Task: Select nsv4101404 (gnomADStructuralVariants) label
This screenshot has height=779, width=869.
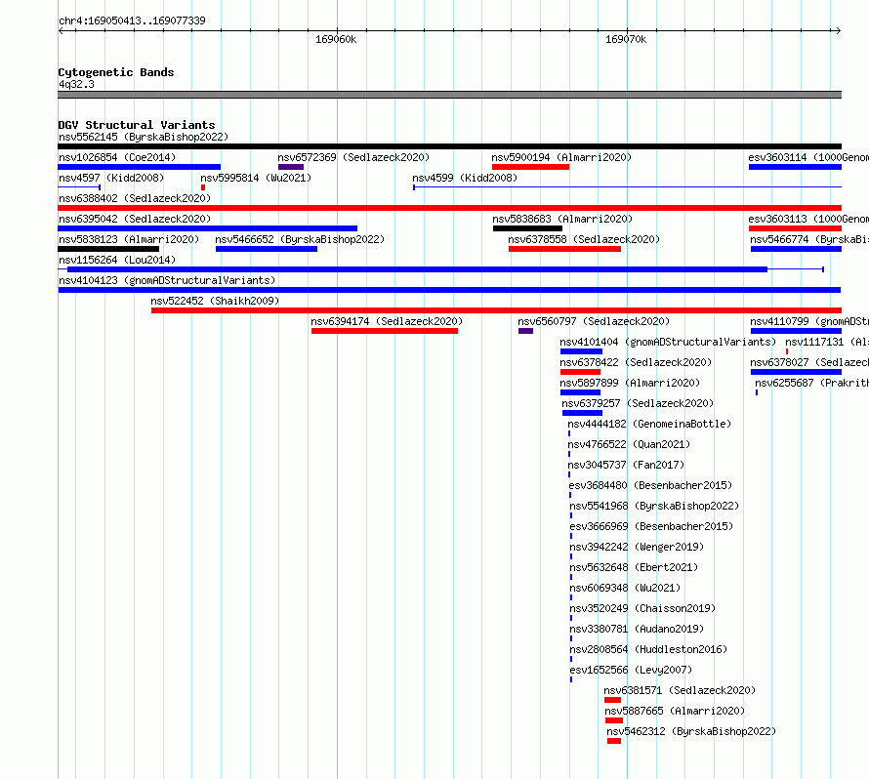Action: pyautogui.click(x=668, y=342)
